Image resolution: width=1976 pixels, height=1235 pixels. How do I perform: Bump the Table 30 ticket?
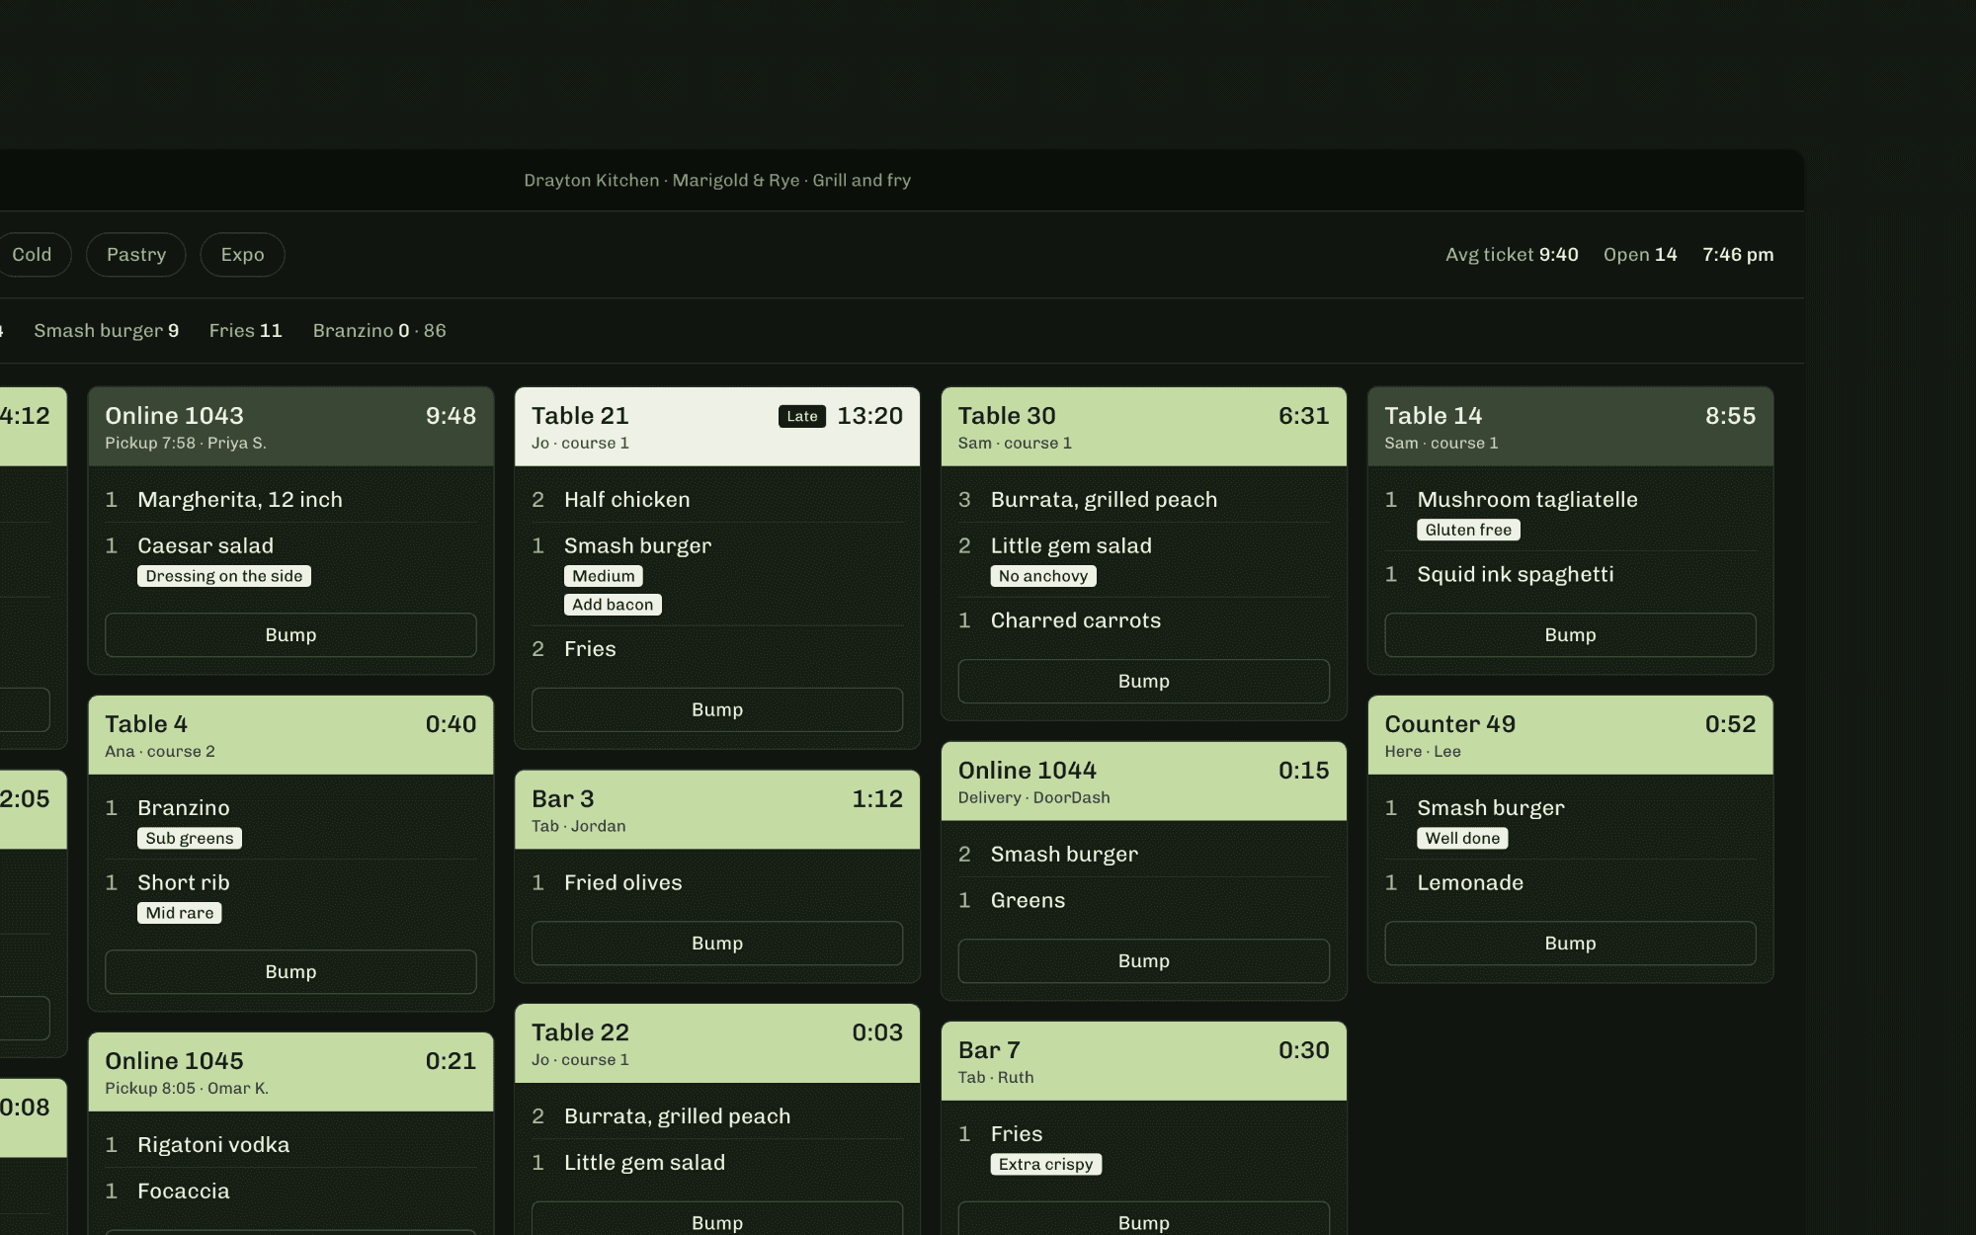coord(1144,682)
